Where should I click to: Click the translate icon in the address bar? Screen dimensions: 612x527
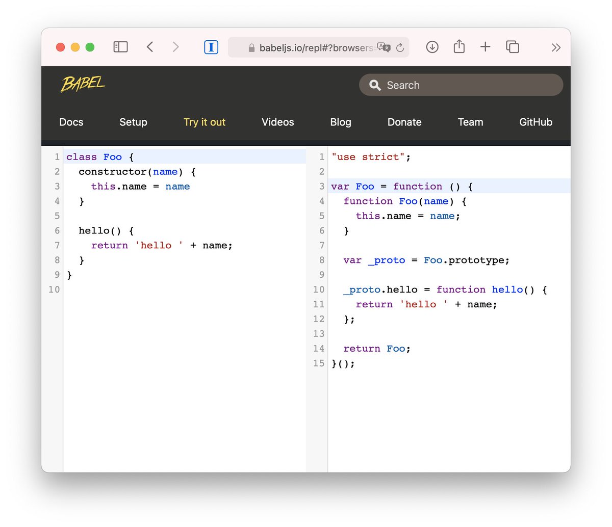coord(384,47)
